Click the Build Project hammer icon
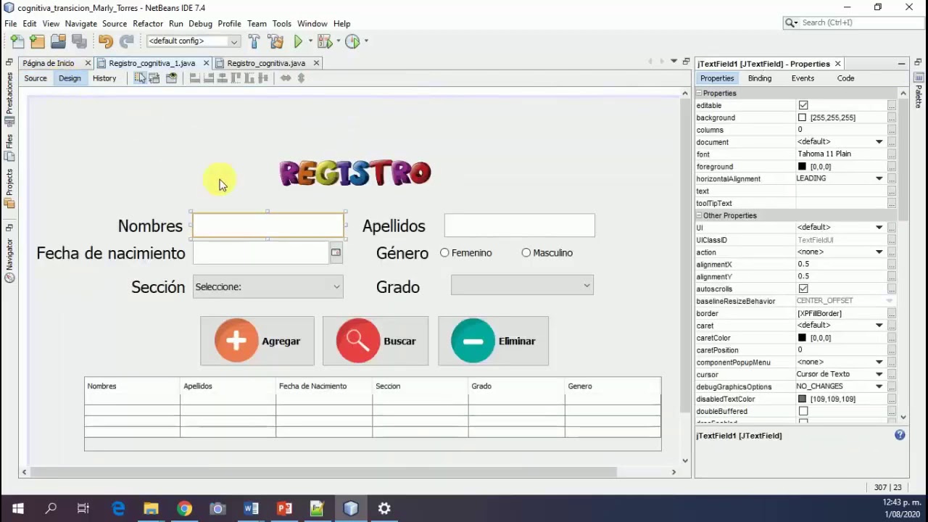 coord(254,41)
